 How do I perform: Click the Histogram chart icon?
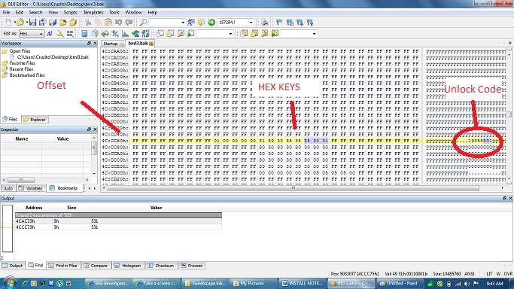(x=125, y=33)
